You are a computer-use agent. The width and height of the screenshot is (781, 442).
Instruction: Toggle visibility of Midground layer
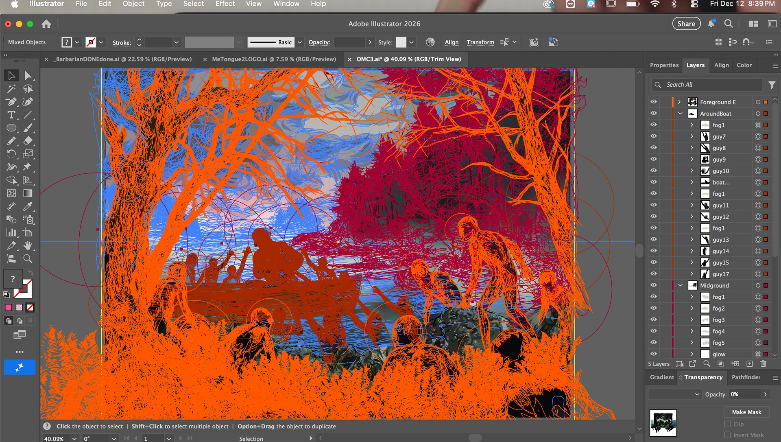coord(653,285)
